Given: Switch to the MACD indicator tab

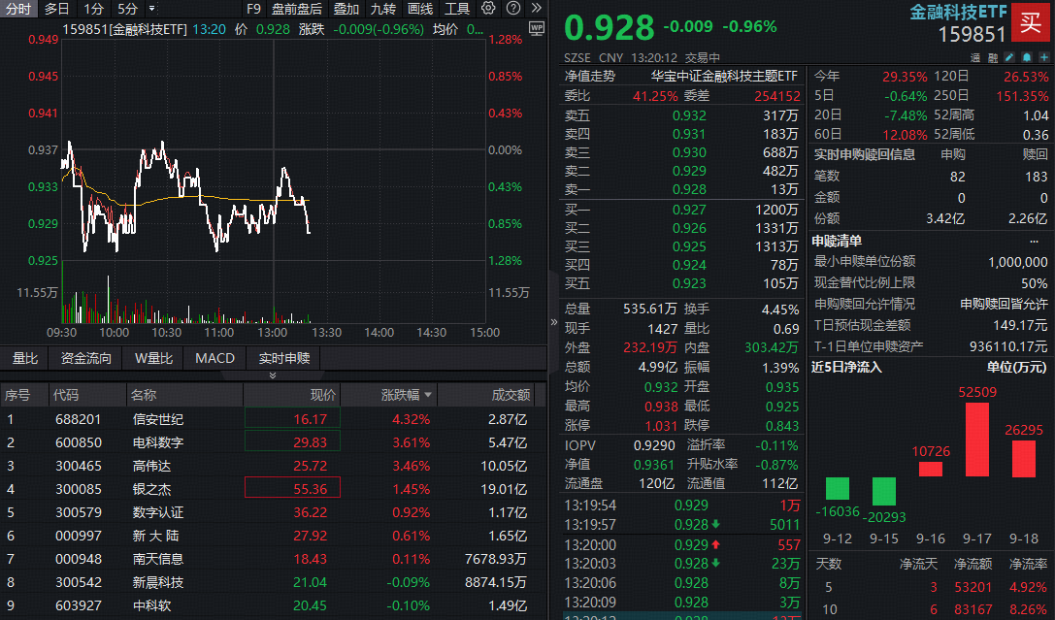Looking at the screenshot, I should [x=214, y=358].
